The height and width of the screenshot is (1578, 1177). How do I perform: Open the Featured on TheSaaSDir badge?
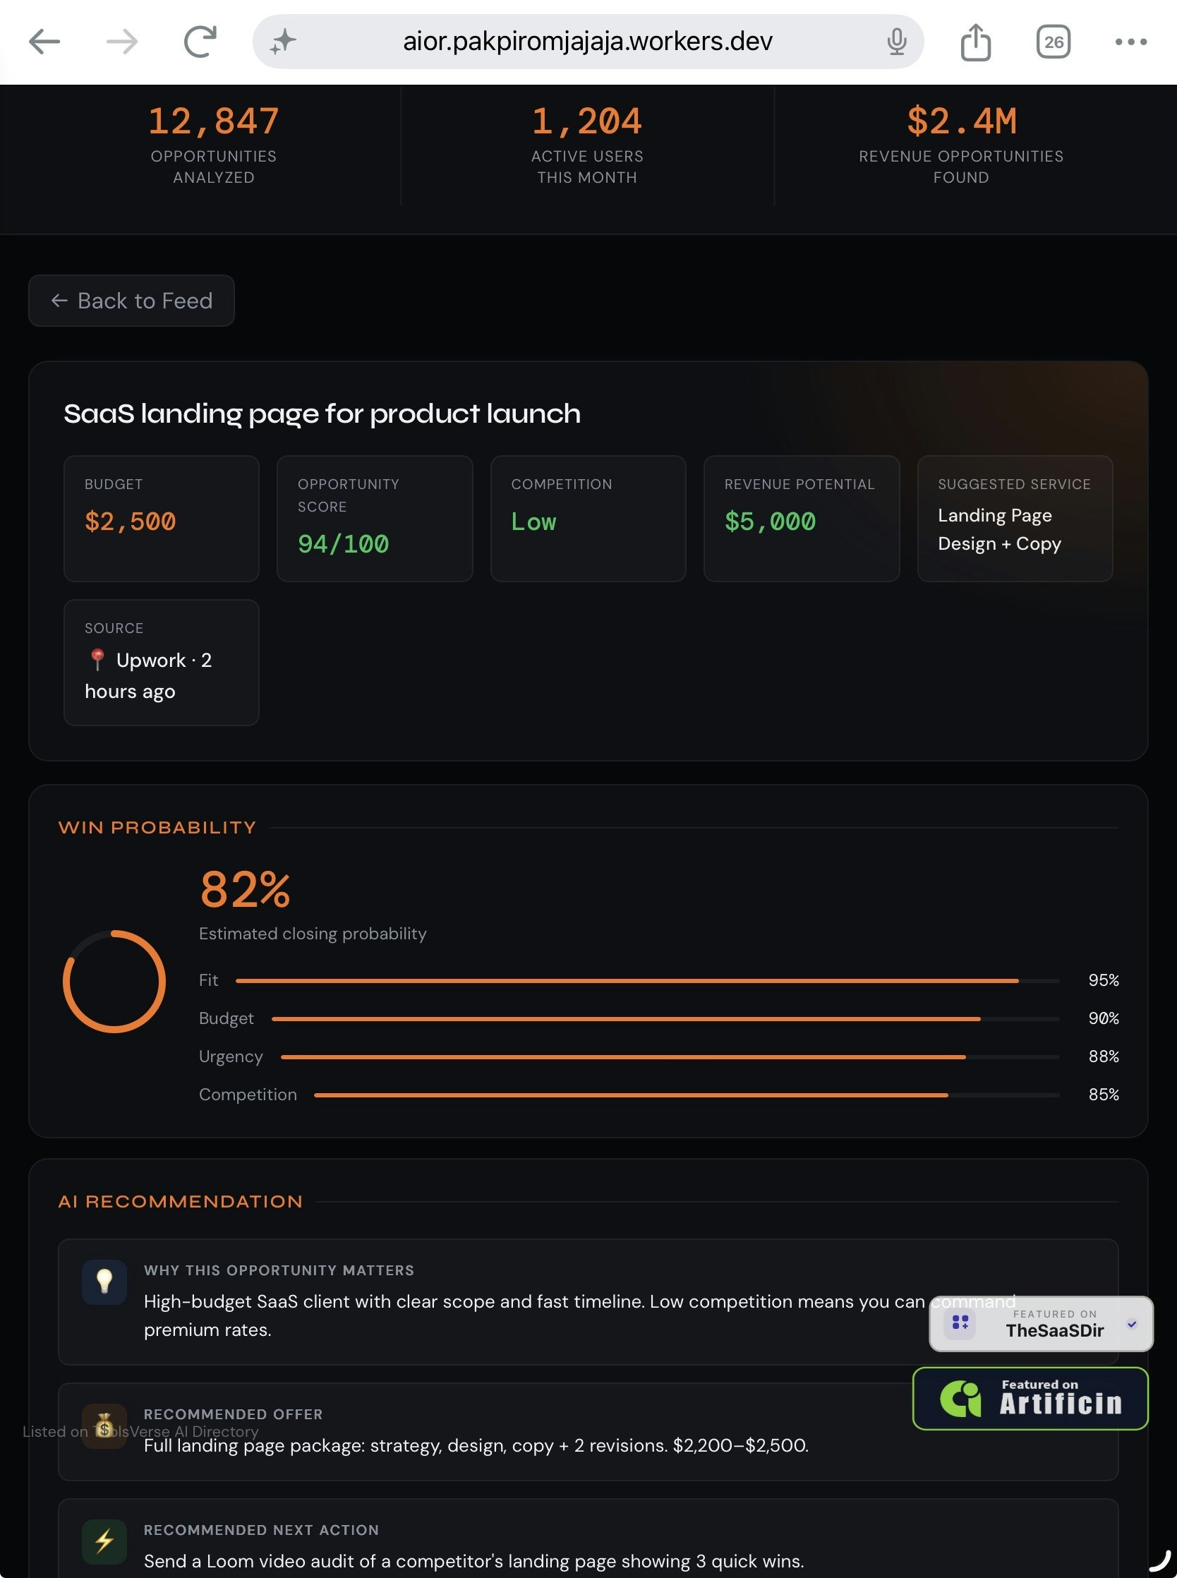point(1041,1324)
